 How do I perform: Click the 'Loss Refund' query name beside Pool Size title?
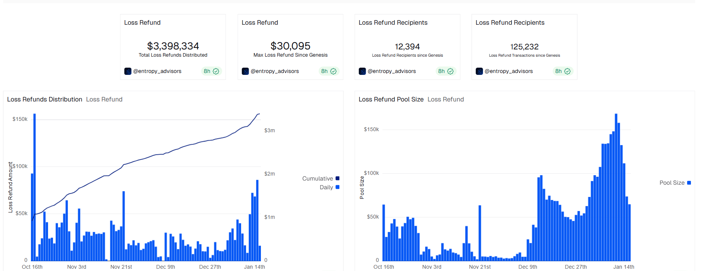coord(446,99)
